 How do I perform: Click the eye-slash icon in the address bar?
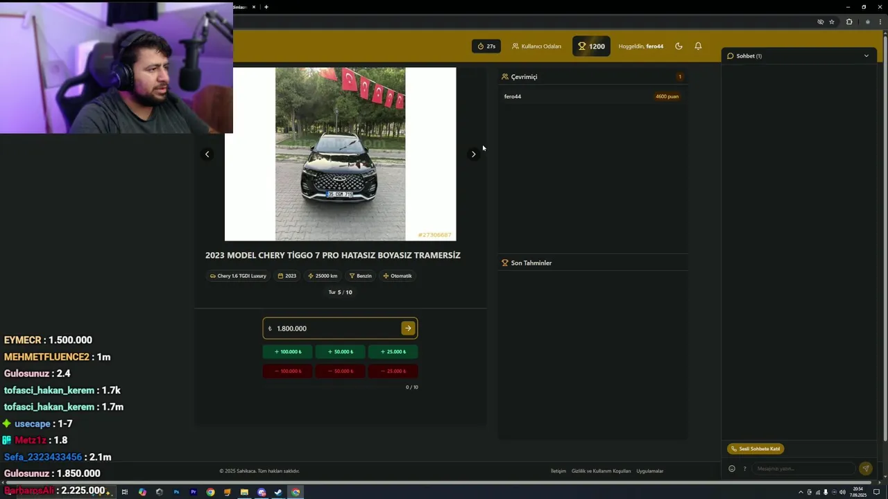pos(820,21)
